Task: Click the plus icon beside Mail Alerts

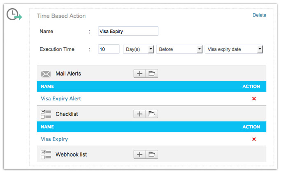Action: point(140,74)
